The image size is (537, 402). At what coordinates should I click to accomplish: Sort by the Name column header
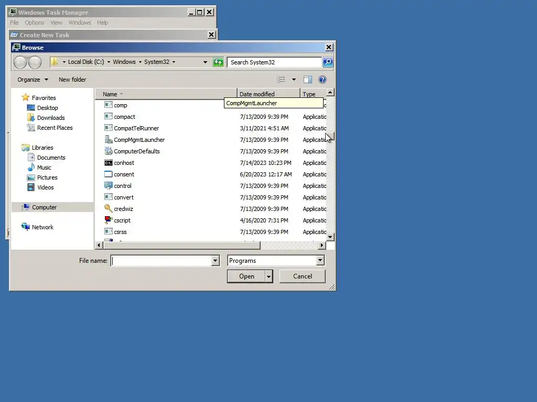pos(166,94)
